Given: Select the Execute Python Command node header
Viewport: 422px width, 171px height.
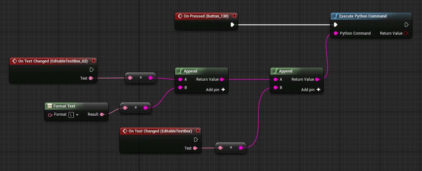Looking at the screenshot, I should pyautogui.click(x=371, y=16).
